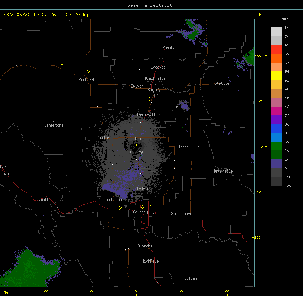Click the yellow marker near RockyMH
The height and width of the screenshot is (296, 303).
point(88,72)
